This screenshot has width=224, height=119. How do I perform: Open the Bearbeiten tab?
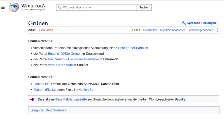tap(150, 30)
